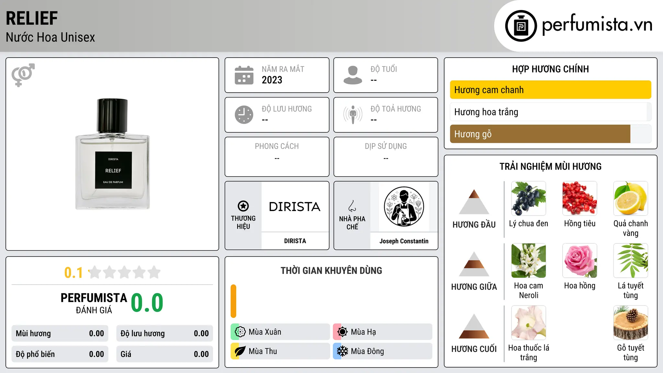
Task: Click the Hoa hồng note name
Action: click(580, 286)
